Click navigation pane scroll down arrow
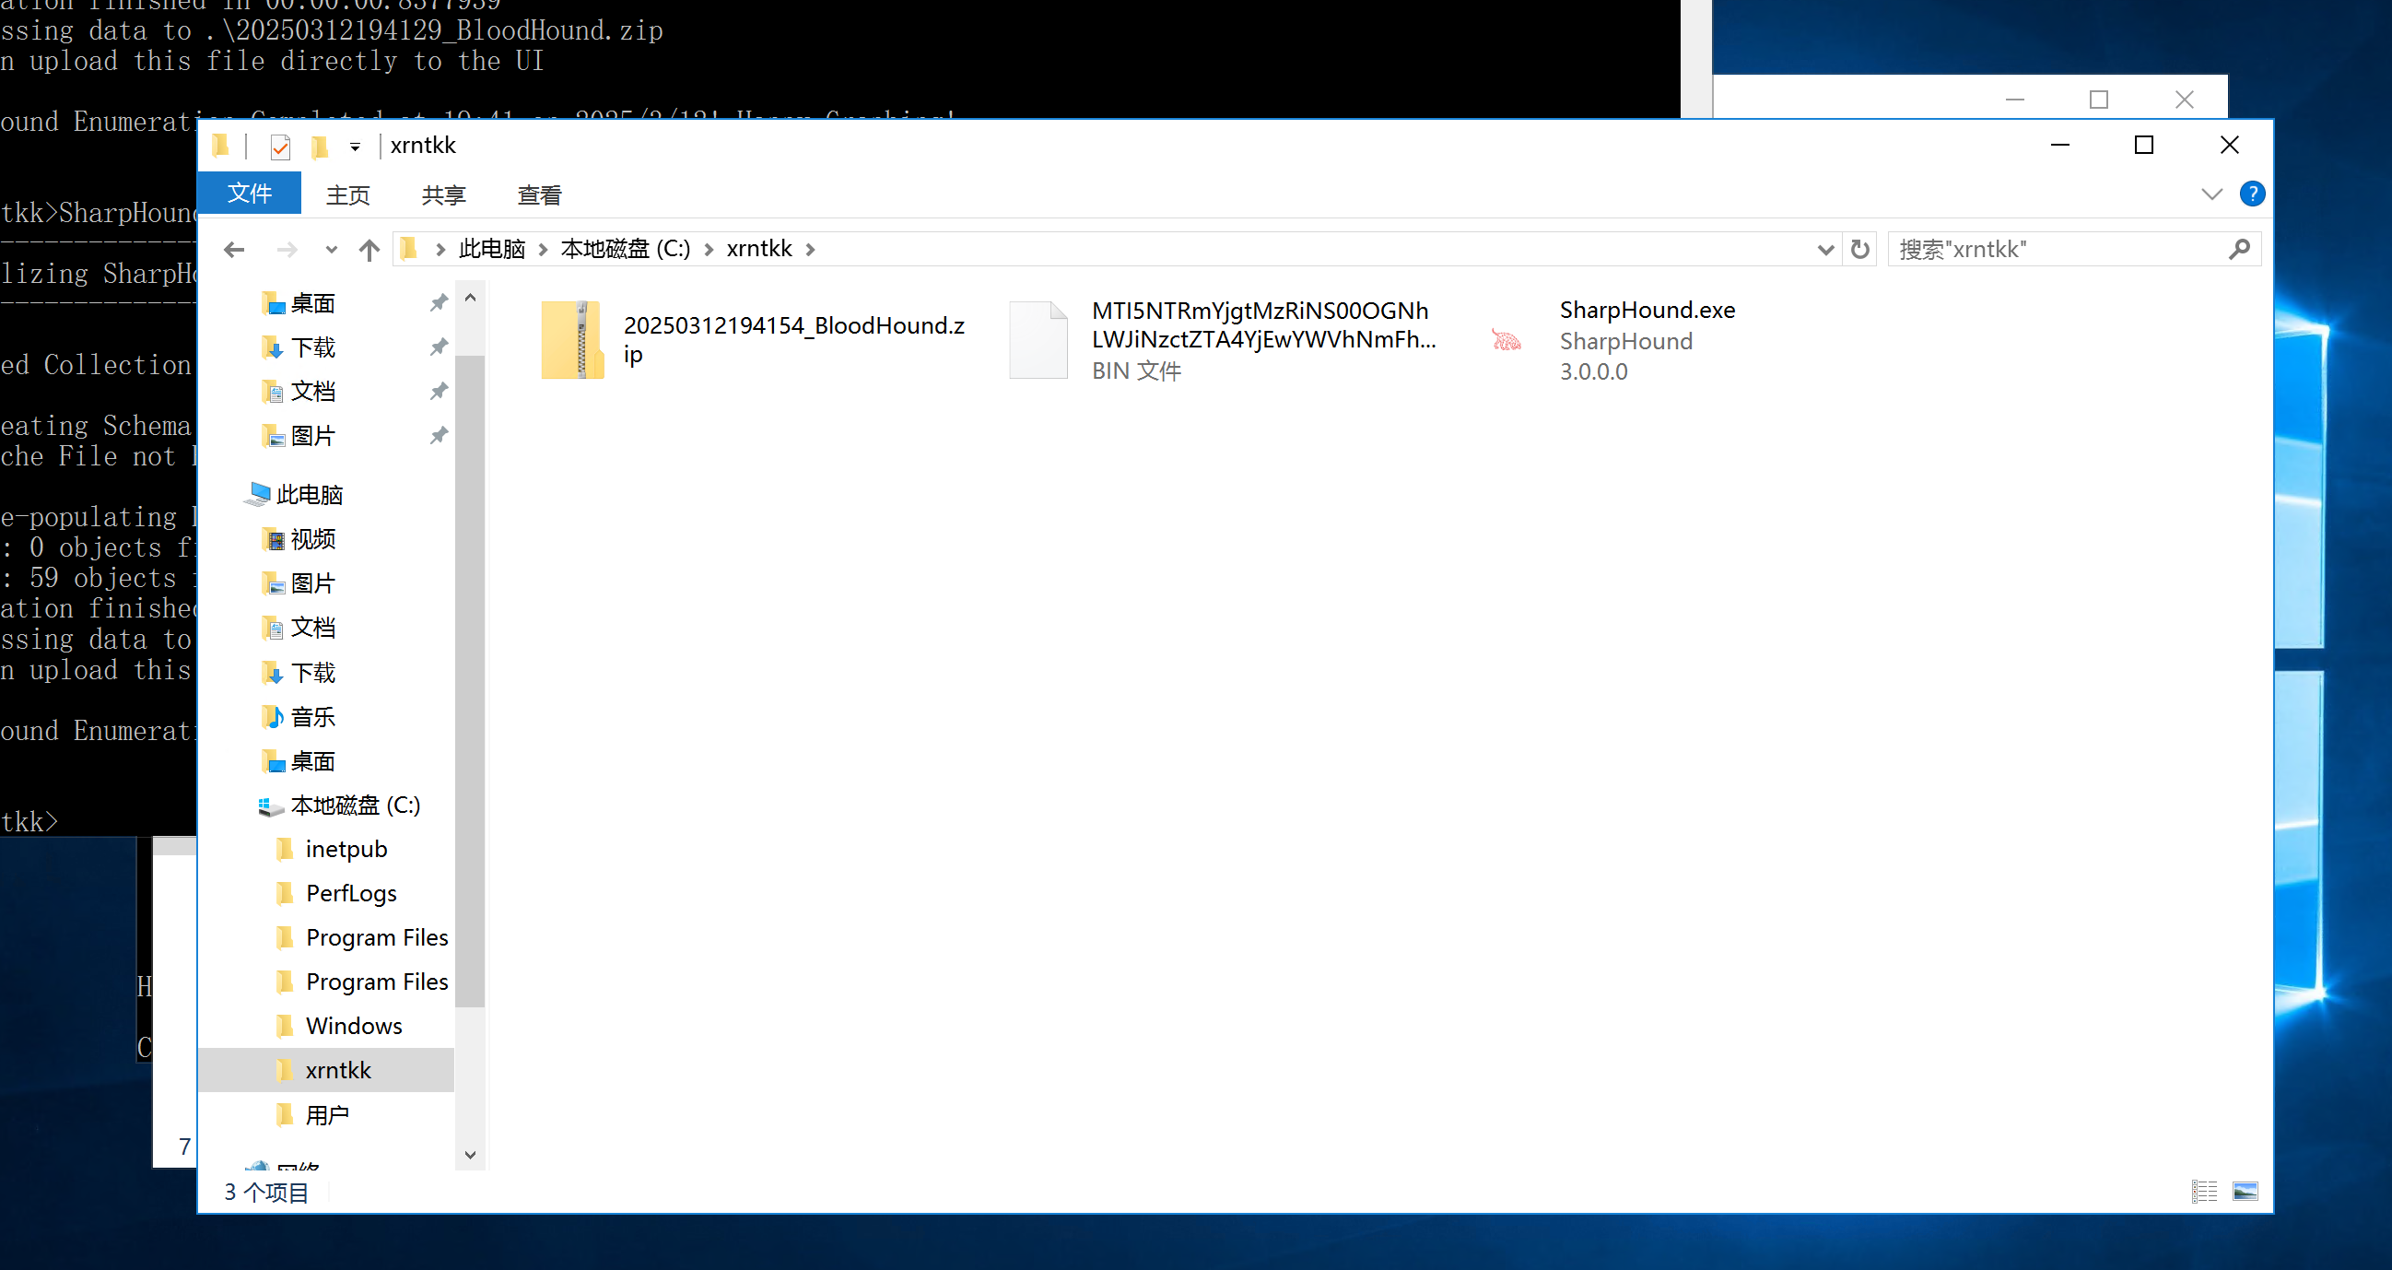Screen dimensions: 2392x1270 (x=470, y=1155)
